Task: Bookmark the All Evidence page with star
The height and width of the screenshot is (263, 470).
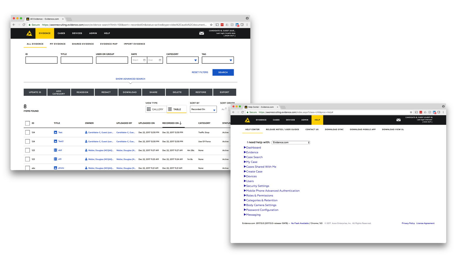Action: coord(211,25)
